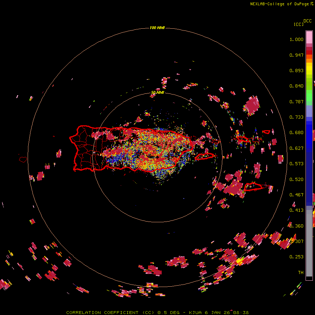Viewport: 315px width, 315px height.
Task: Click the 1.000 scale value
Action: tap(296, 39)
